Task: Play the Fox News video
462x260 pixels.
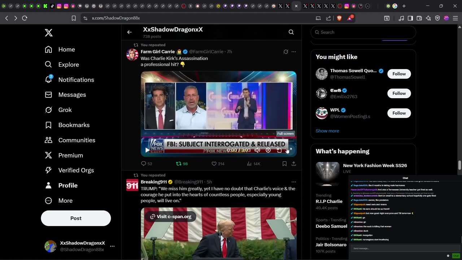Action: (147, 150)
